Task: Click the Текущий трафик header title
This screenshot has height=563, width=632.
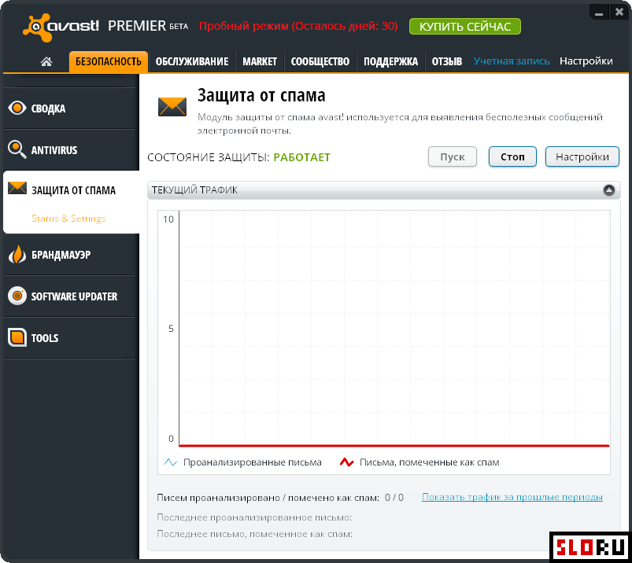Action: coord(194,190)
